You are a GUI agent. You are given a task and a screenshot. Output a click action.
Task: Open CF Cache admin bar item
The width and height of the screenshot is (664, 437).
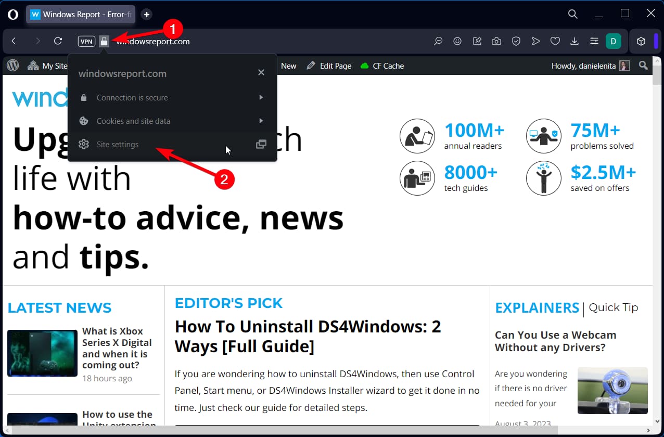pyautogui.click(x=382, y=66)
